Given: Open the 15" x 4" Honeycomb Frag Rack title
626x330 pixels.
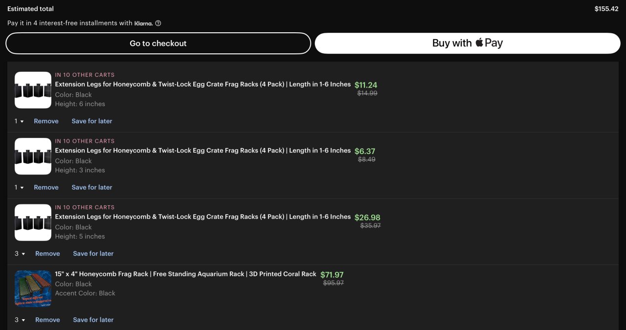Looking at the screenshot, I should pyautogui.click(x=185, y=274).
